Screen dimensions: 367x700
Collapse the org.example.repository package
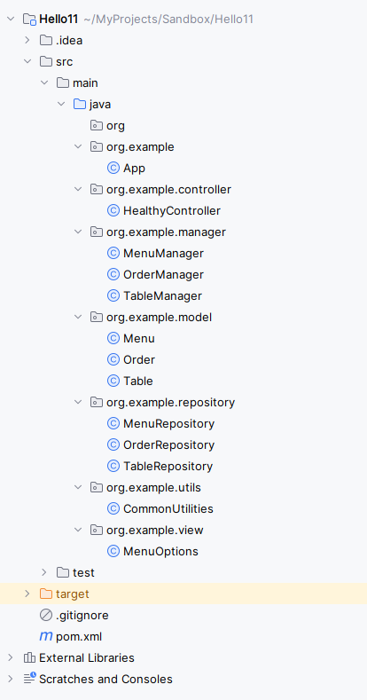[78, 402]
